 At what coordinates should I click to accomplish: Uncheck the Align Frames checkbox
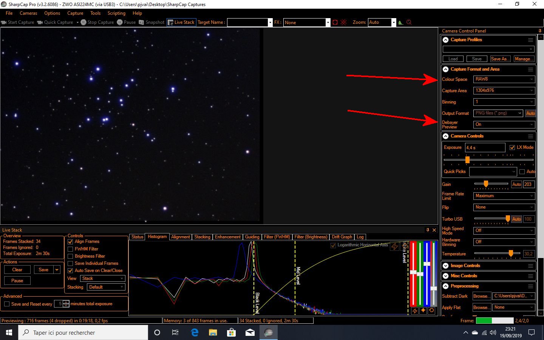[70, 241]
